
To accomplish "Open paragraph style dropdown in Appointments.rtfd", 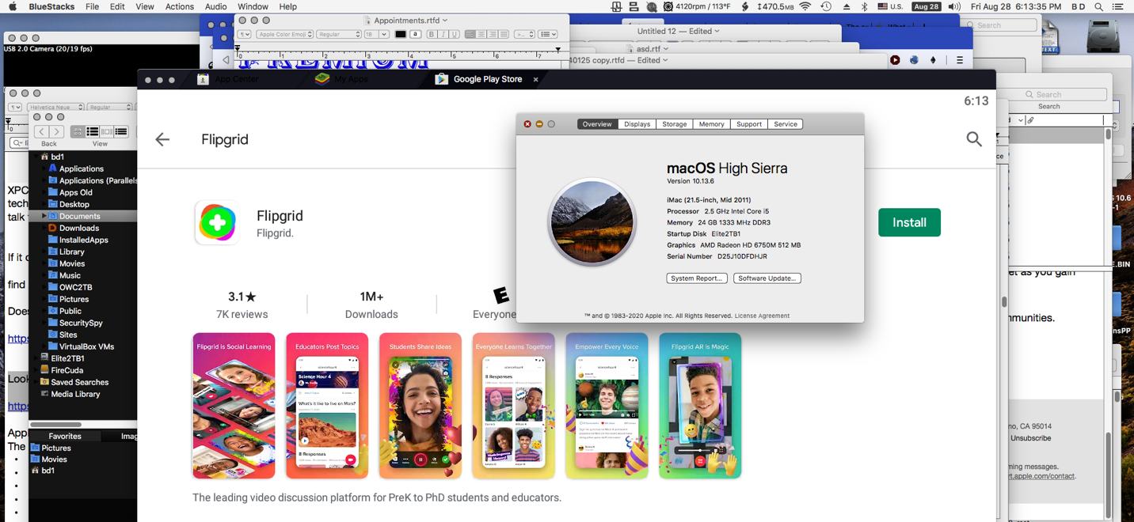I will (244, 35).
